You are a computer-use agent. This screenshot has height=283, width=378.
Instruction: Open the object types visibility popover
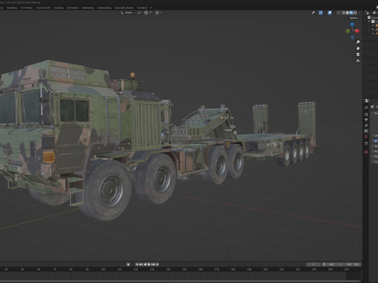point(313,13)
